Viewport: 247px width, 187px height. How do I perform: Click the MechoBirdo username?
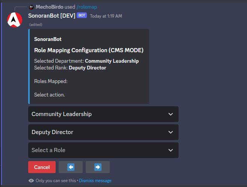click(50, 7)
